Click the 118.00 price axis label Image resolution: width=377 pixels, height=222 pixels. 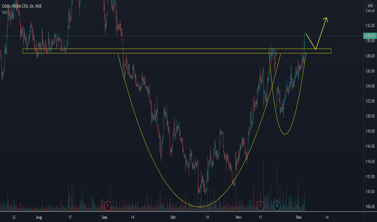[370, 131]
